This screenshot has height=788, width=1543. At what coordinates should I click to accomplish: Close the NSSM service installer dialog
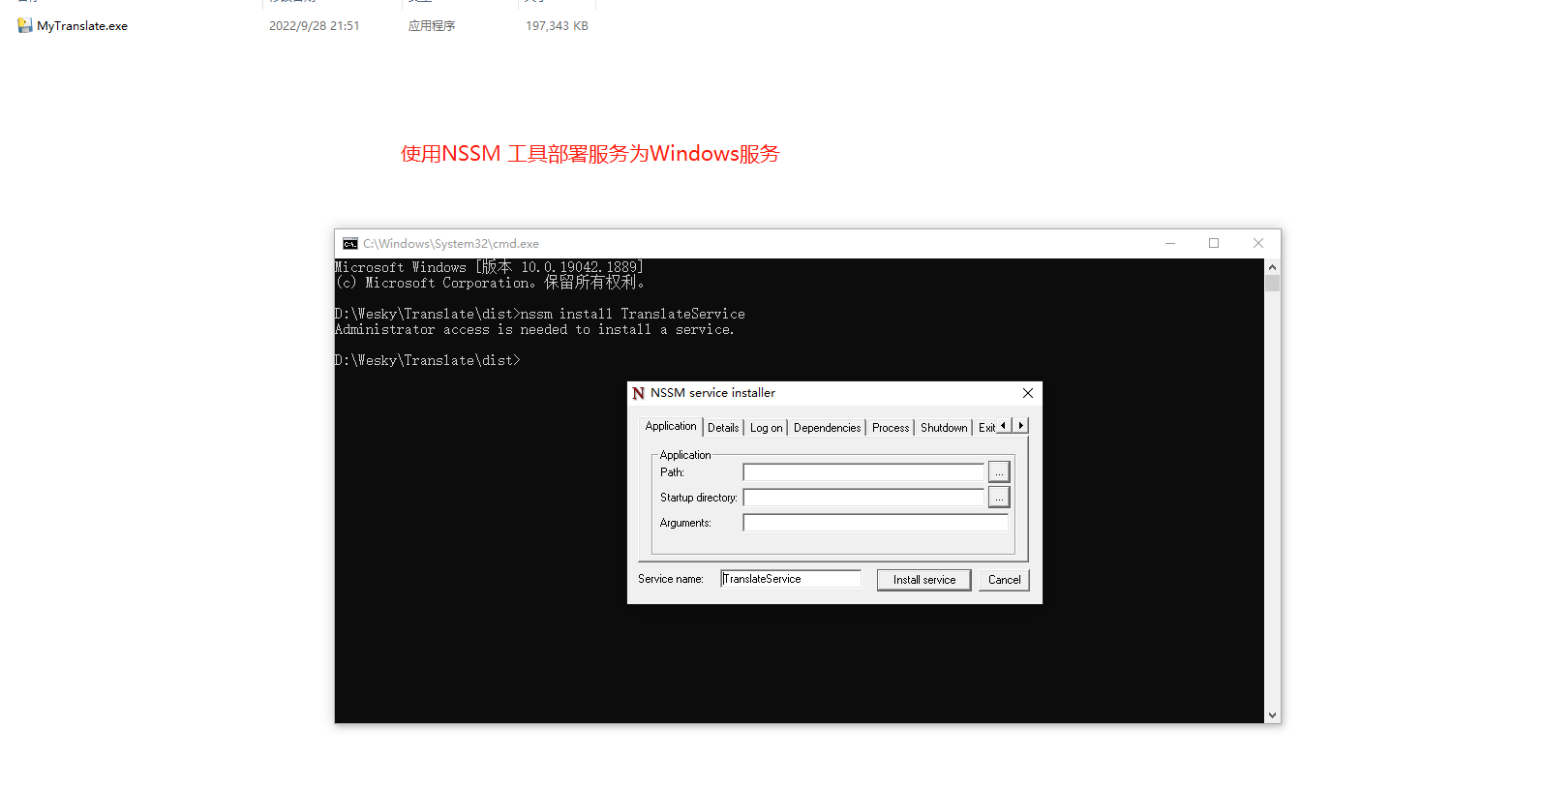click(x=1028, y=393)
